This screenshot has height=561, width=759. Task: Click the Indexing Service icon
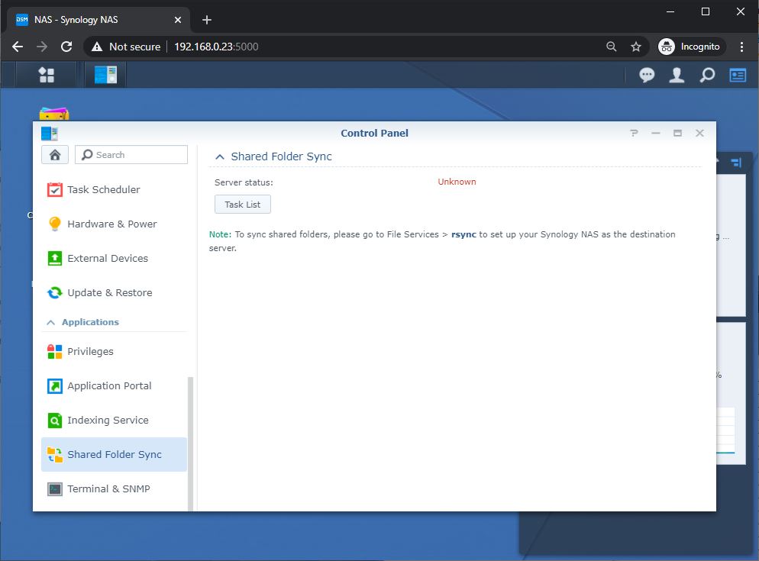55,420
